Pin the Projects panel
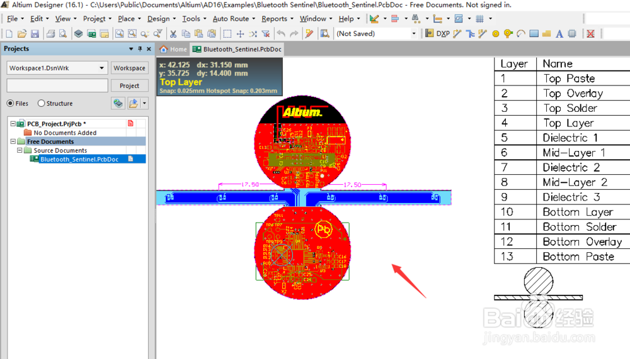Screen dimensions: 630x359 tap(140, 49)
